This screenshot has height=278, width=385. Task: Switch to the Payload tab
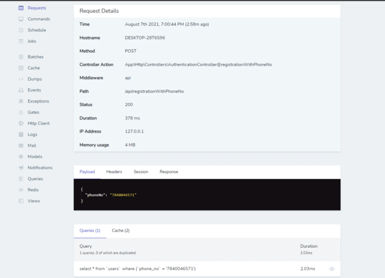coord(87,172)
